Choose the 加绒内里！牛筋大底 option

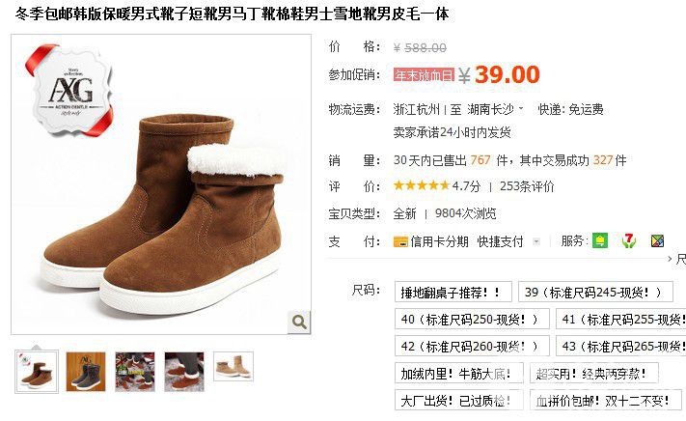(459, 374)
